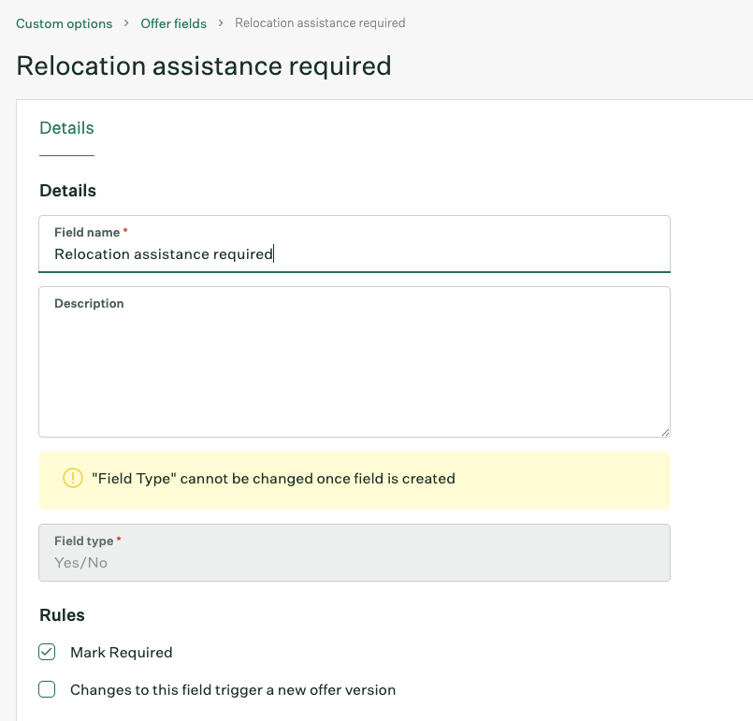Focus the Field name text input
Viewport: 753px width, 721px height.
coord(355,244)
